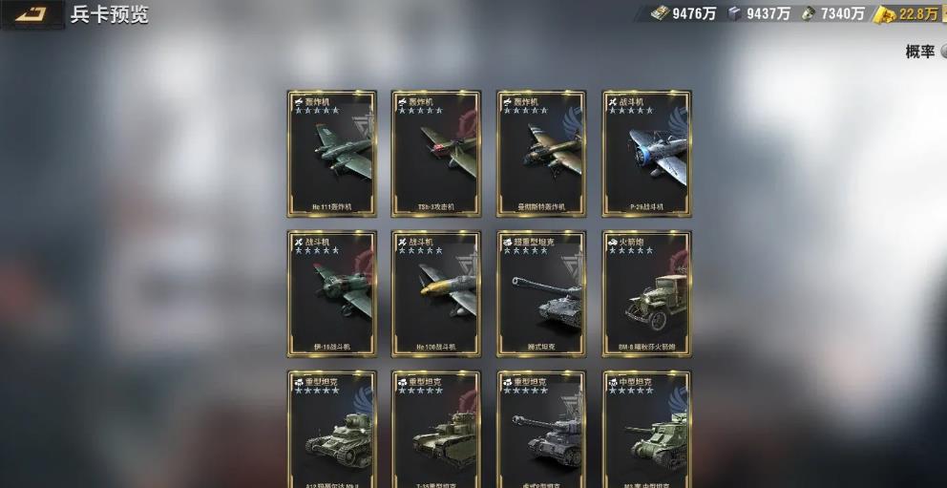947x488 pixels.
Task: Select the 中型坦克 medium tank card
Action: point(647,430)
